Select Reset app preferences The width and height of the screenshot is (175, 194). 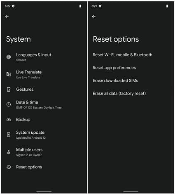point(131,68)
